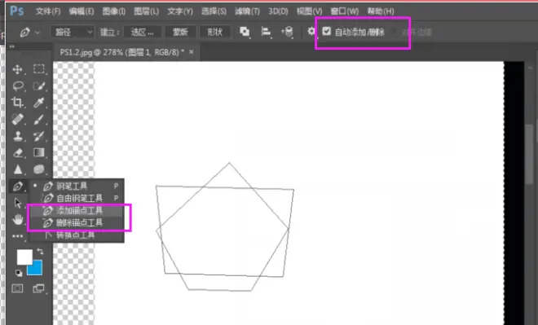The height and width of the screenshot is (325, 538).
Task: Open path alignment icon in options bar
Action: 266,32
